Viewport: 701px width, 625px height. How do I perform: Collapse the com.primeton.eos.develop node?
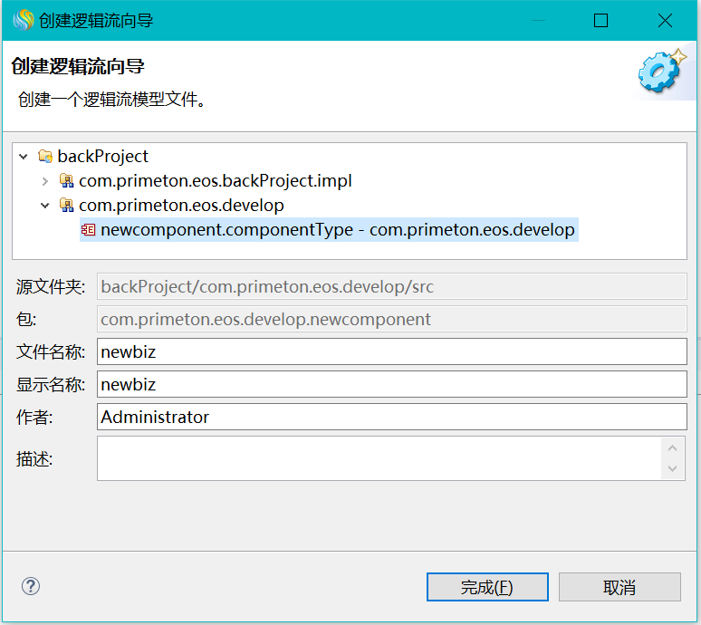(x=45, y=206)
